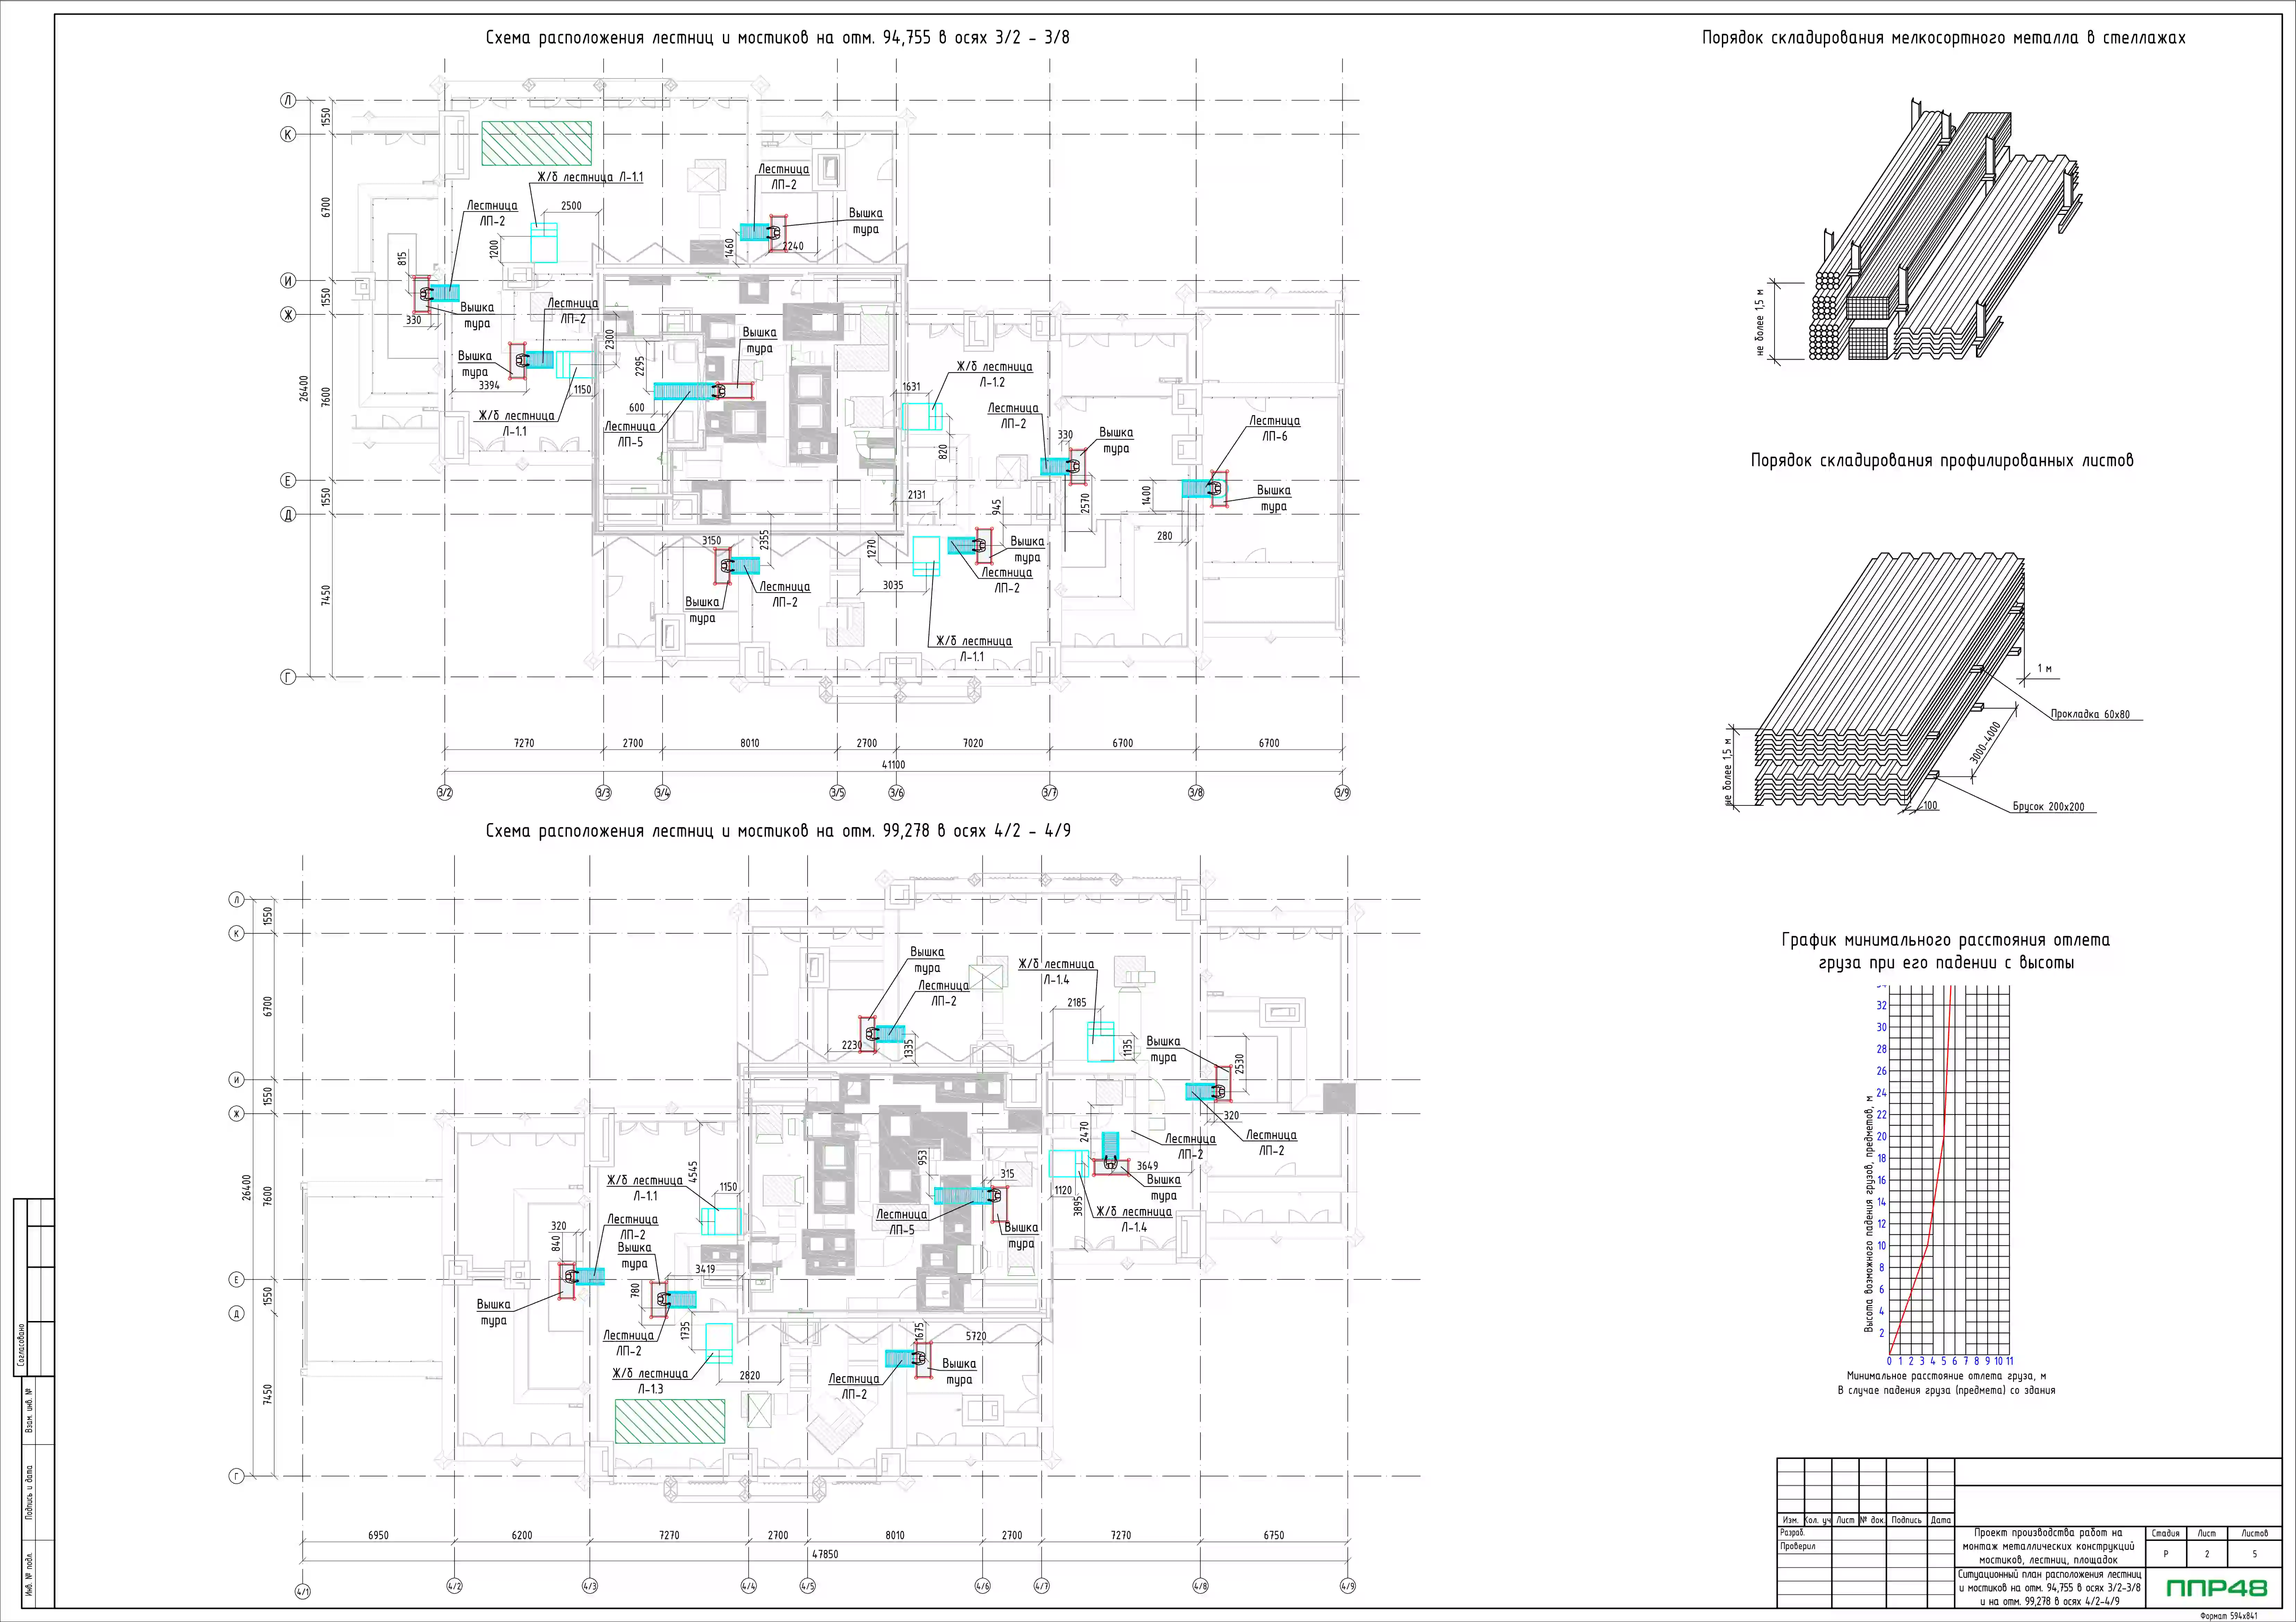
Task: Select the '3394' dimension value
Action: click(489, 385)
